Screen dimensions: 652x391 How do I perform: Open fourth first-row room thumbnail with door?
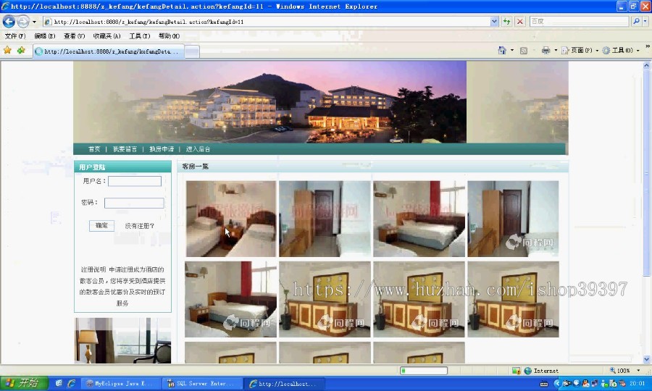coord(513,219)
